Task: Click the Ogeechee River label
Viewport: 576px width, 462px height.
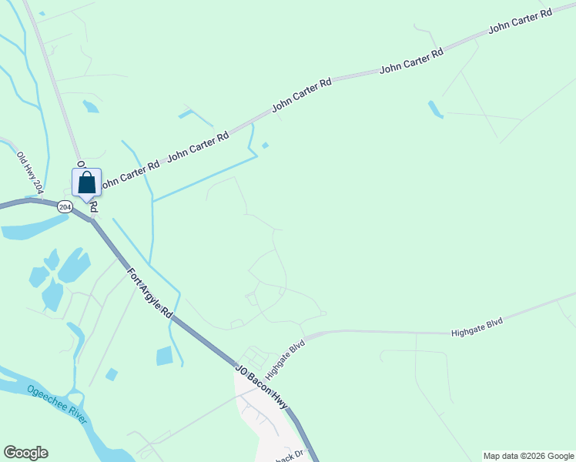Action: 57,404
